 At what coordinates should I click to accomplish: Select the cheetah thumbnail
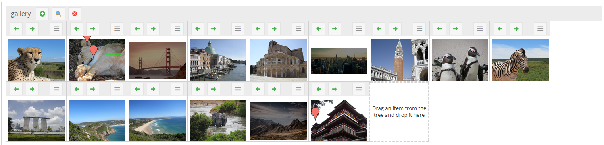click(37, 60)
